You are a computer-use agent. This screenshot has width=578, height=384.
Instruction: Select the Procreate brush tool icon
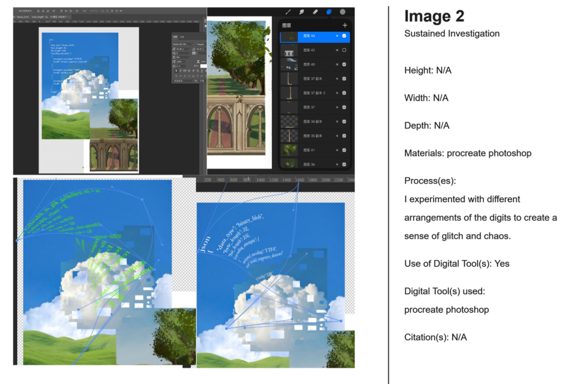(288, 12)
